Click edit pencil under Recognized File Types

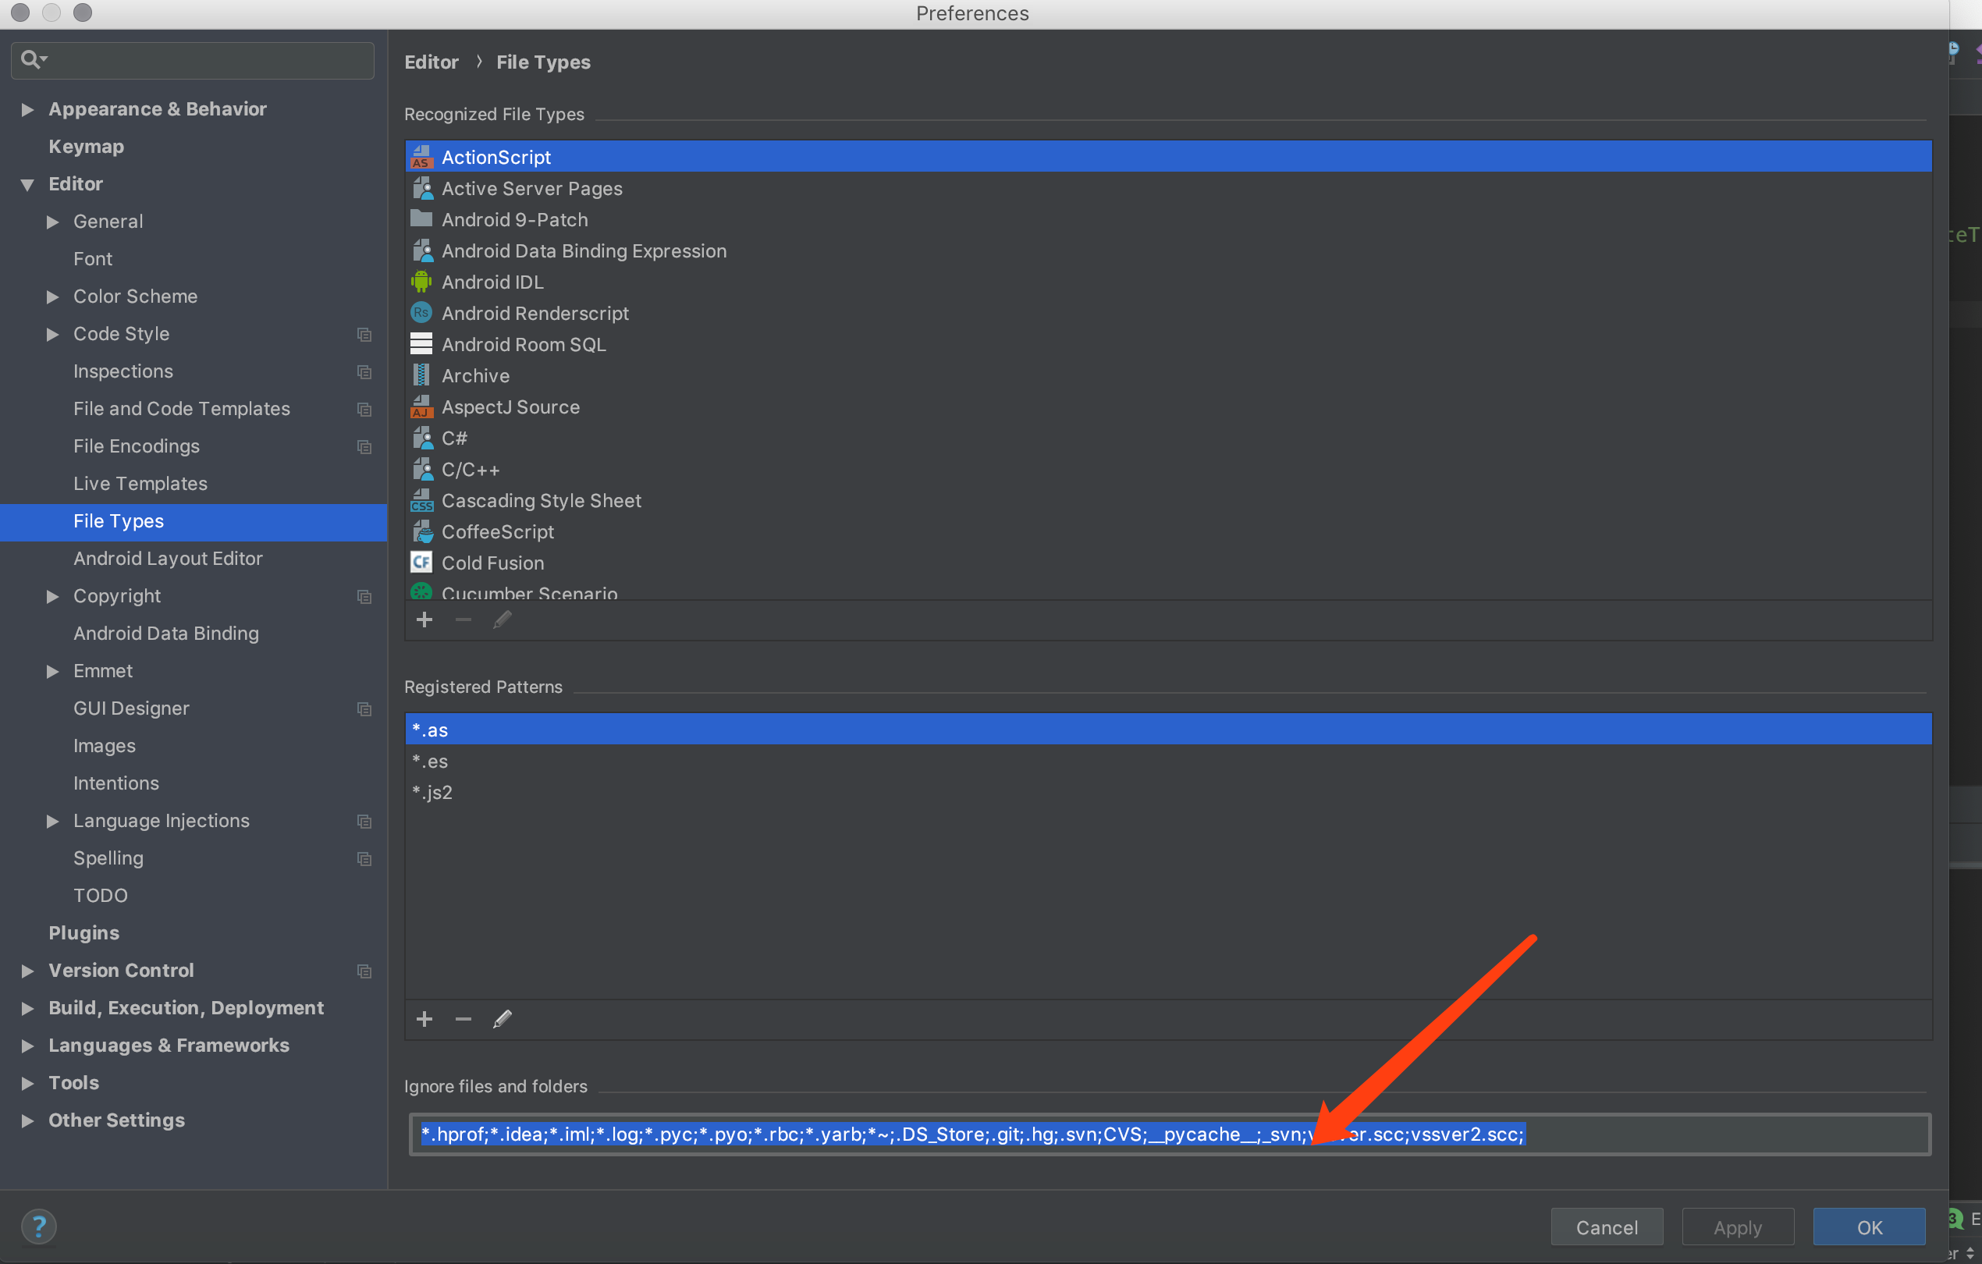tap(502, 620)
